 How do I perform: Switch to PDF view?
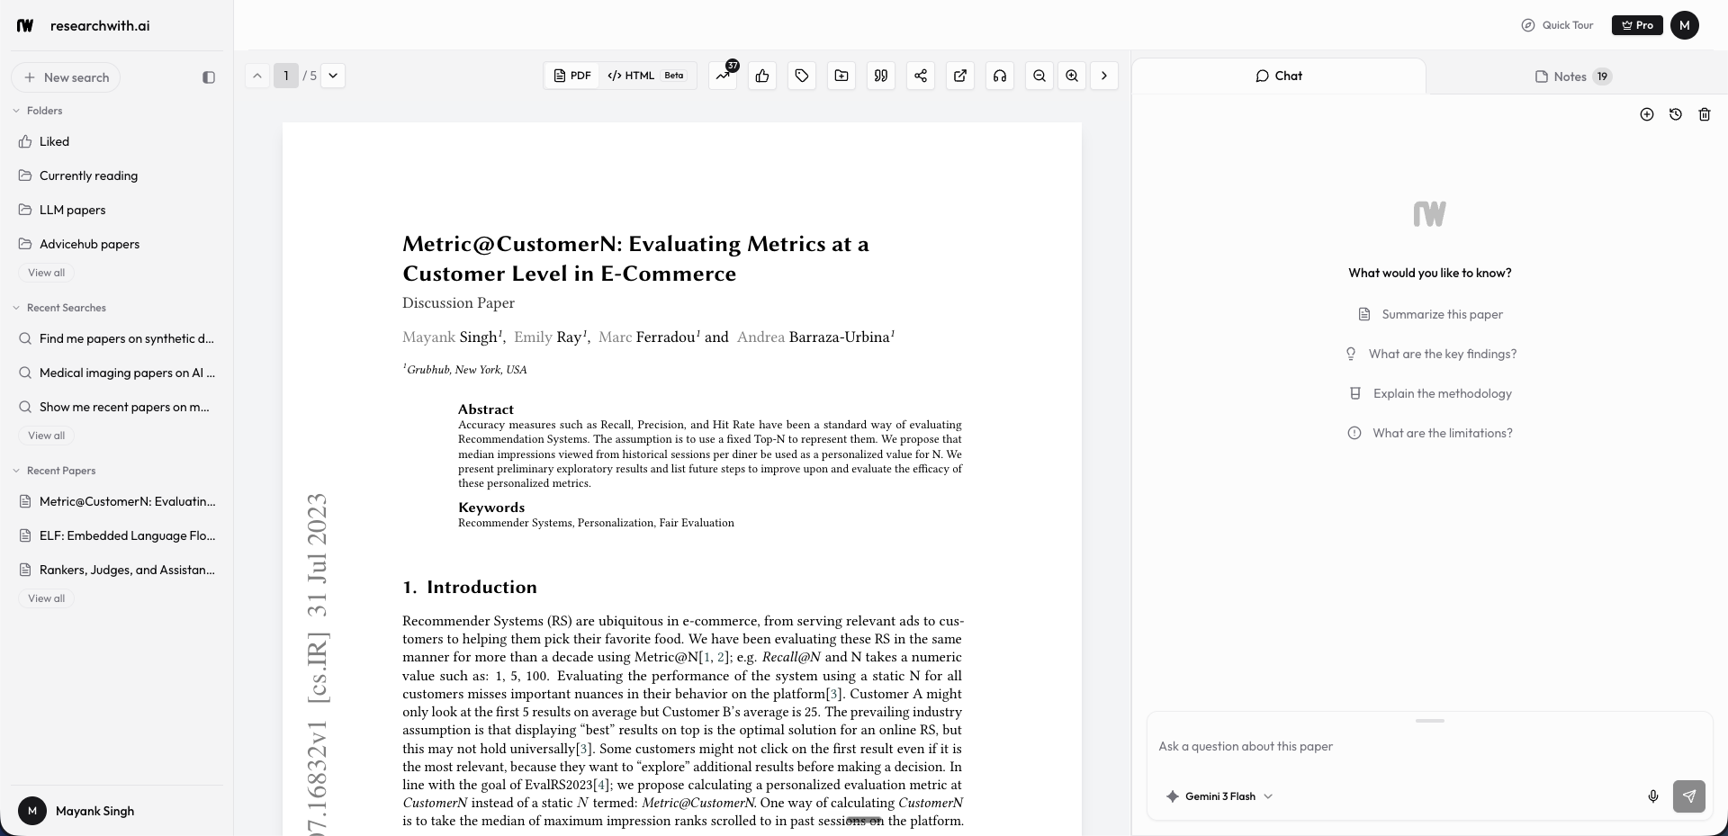[572, 76]
